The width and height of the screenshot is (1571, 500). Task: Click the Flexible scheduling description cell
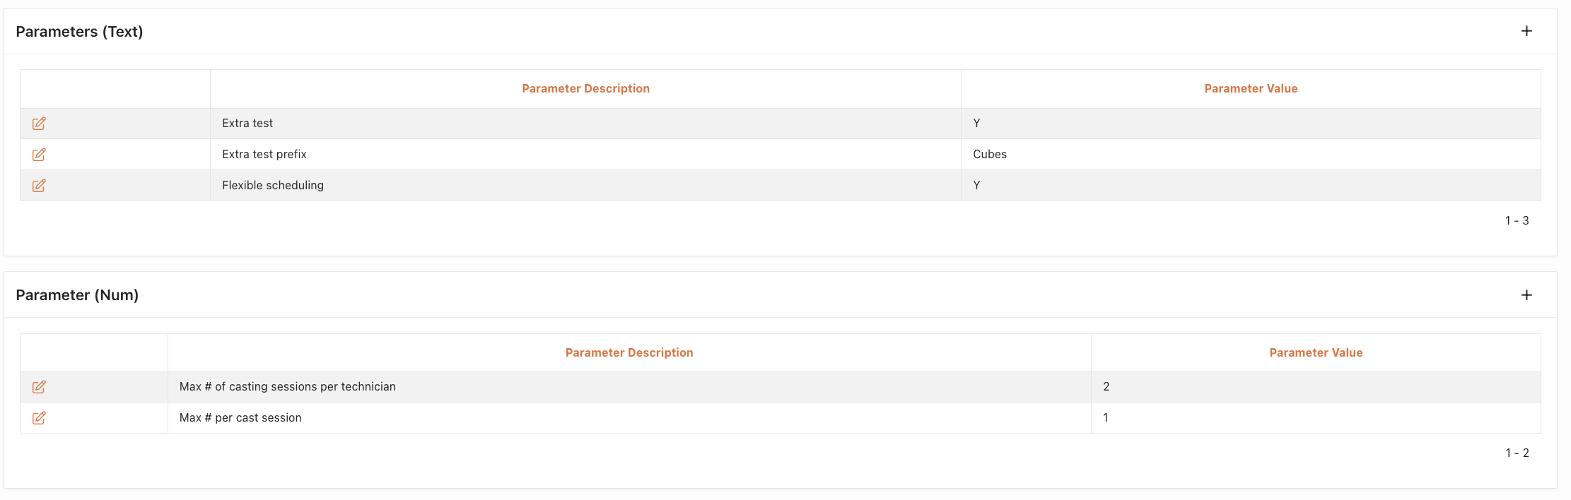[x=585, y=186]
